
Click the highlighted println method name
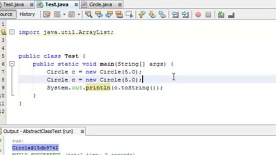pos(98,88)
